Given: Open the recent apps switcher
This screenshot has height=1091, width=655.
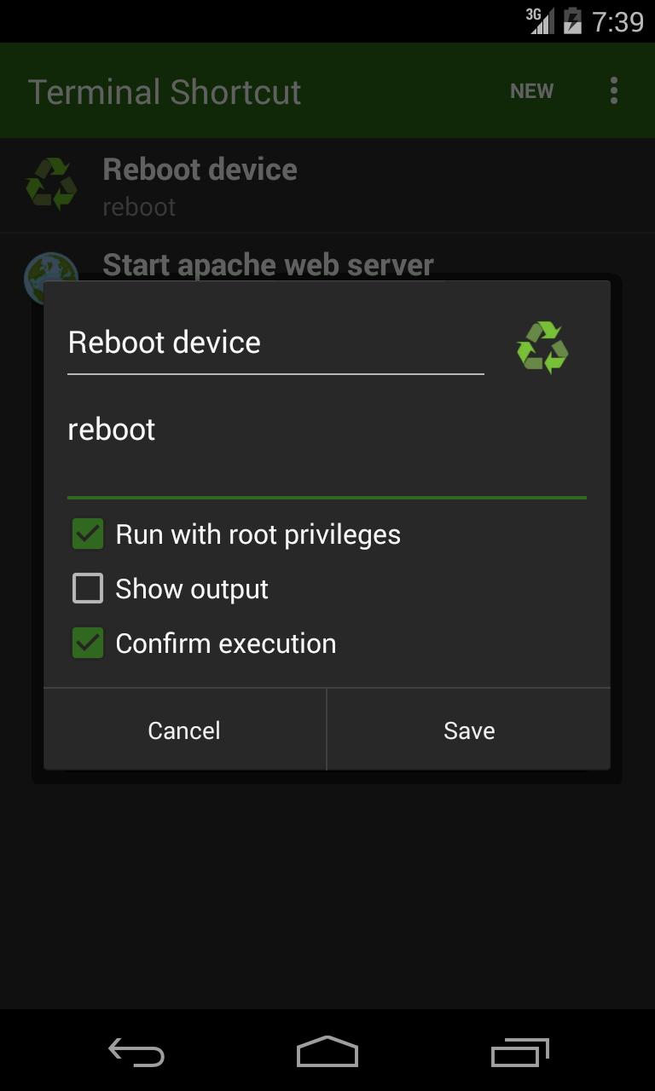Looking at the screenshot, I should click(x=520, y=1053).
